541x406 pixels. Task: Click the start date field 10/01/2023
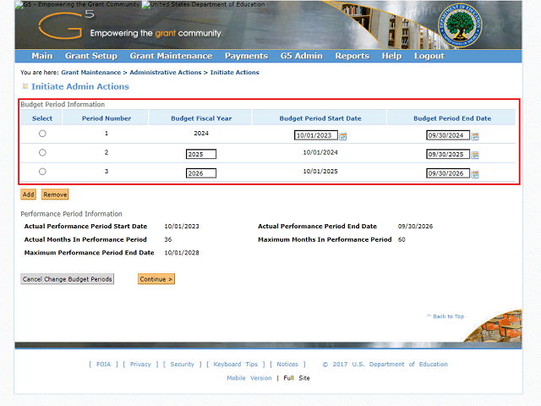315,135
